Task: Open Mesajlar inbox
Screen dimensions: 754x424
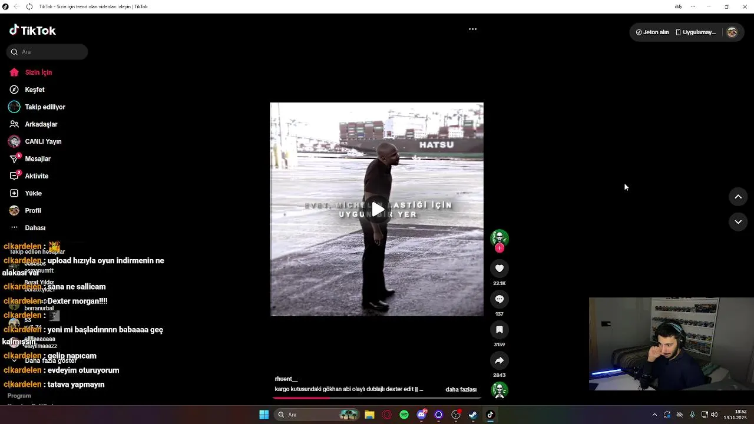Action: pyautogui.click(x=38, y=159)
